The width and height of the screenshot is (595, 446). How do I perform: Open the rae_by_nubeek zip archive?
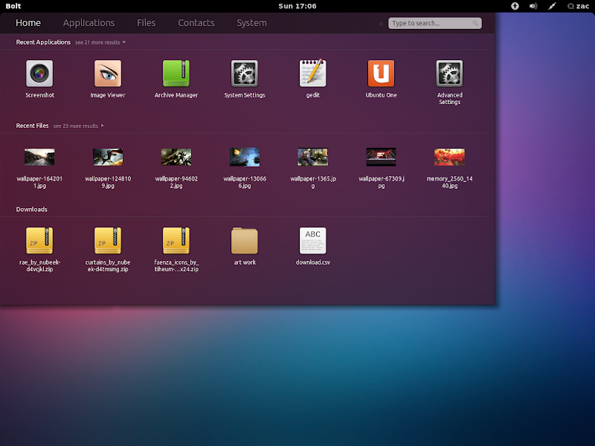point(39,242)
